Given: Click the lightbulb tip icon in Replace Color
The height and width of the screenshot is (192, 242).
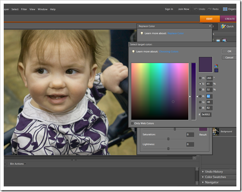Looking at the screenshot, I should [x=141, y=33].
